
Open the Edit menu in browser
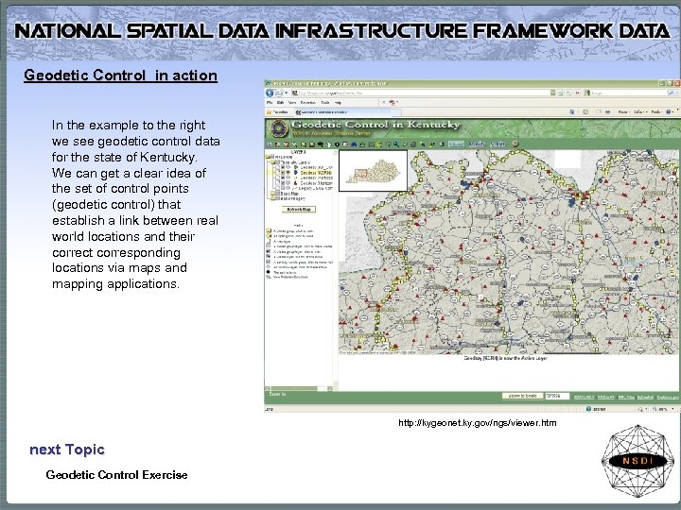click(x=280, y=103)
